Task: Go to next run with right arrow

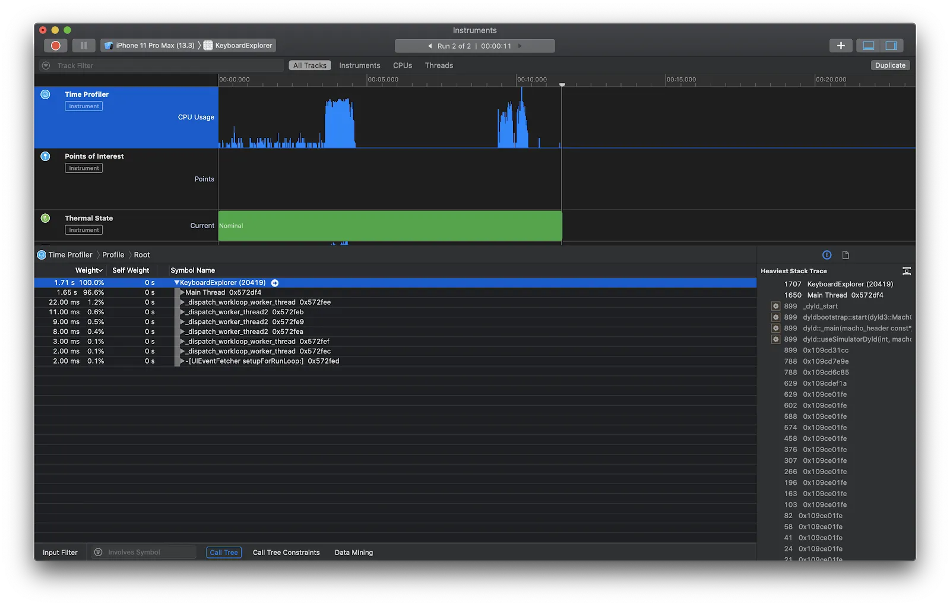Action: 520,46
